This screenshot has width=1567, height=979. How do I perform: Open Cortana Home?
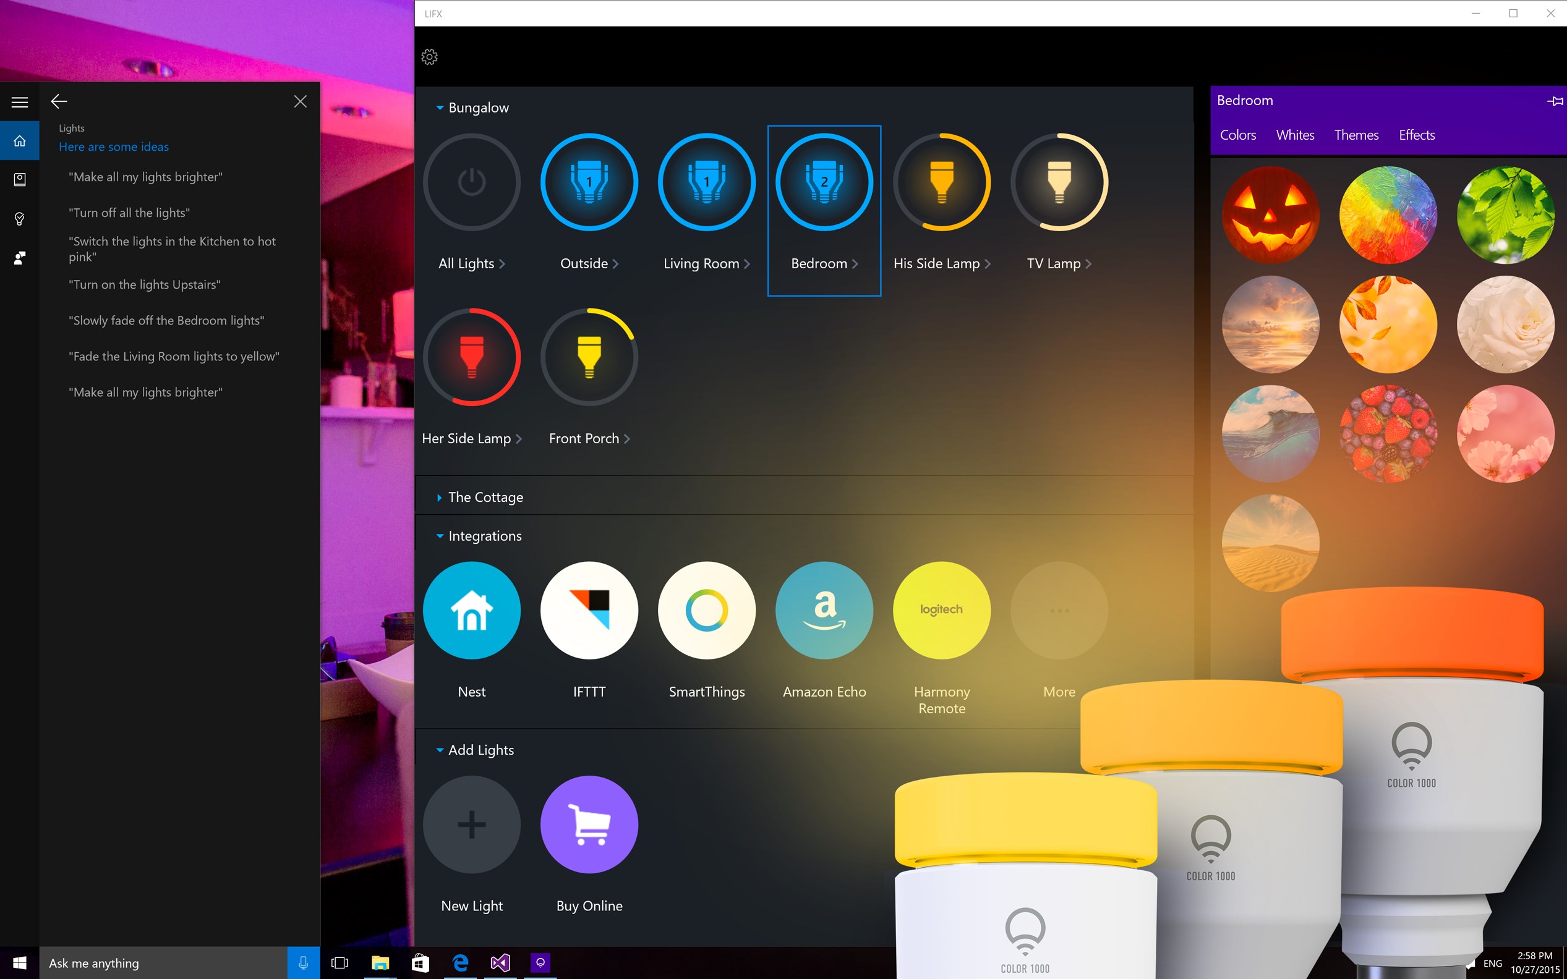pos(19,140)
